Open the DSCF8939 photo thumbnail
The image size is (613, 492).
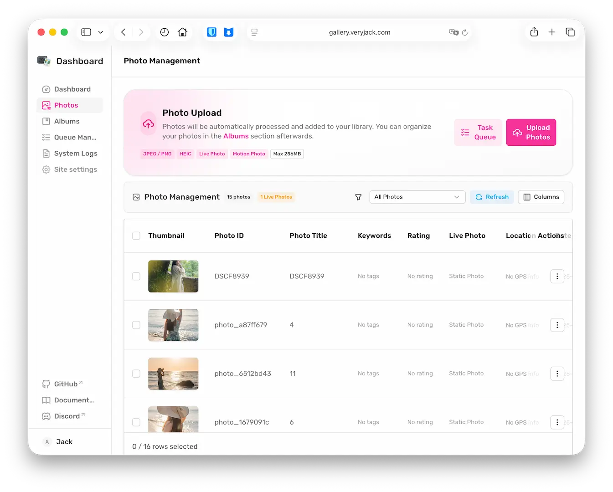173,277
